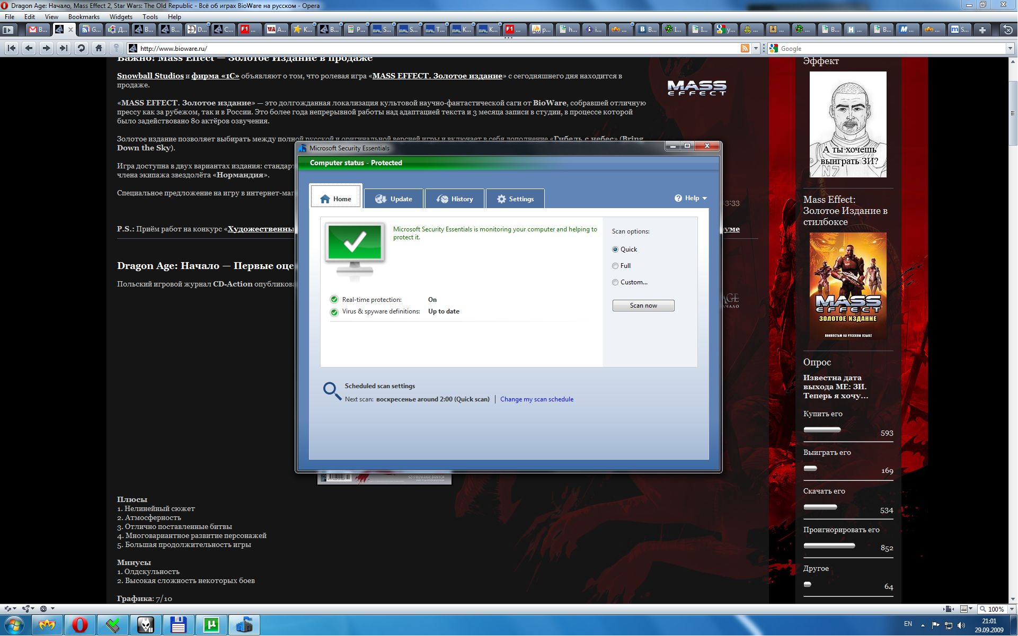Click the Shepard sketch contest image
The width and height of the screenshot is (1018, 636).
[848, 124]
